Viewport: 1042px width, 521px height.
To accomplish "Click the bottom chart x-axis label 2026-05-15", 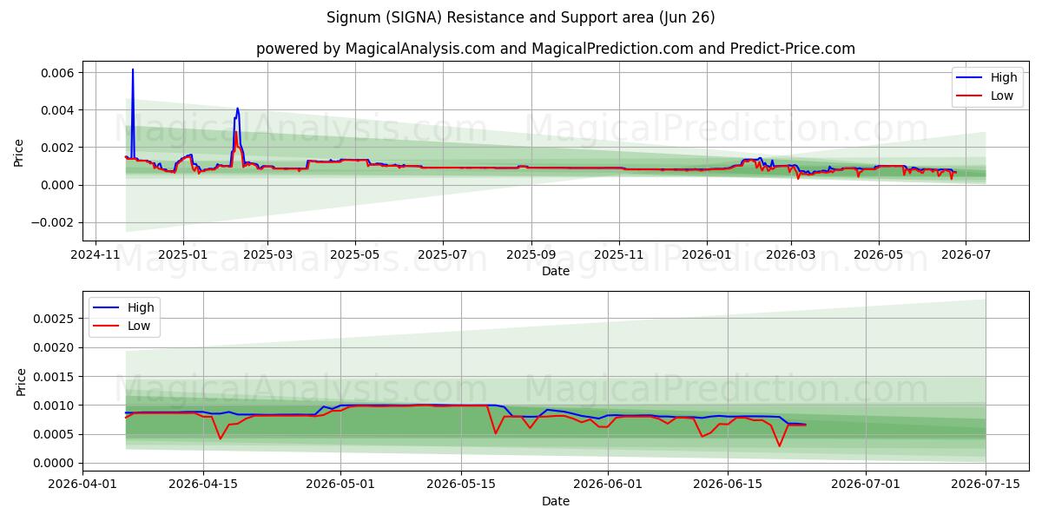I will [461, 485].
